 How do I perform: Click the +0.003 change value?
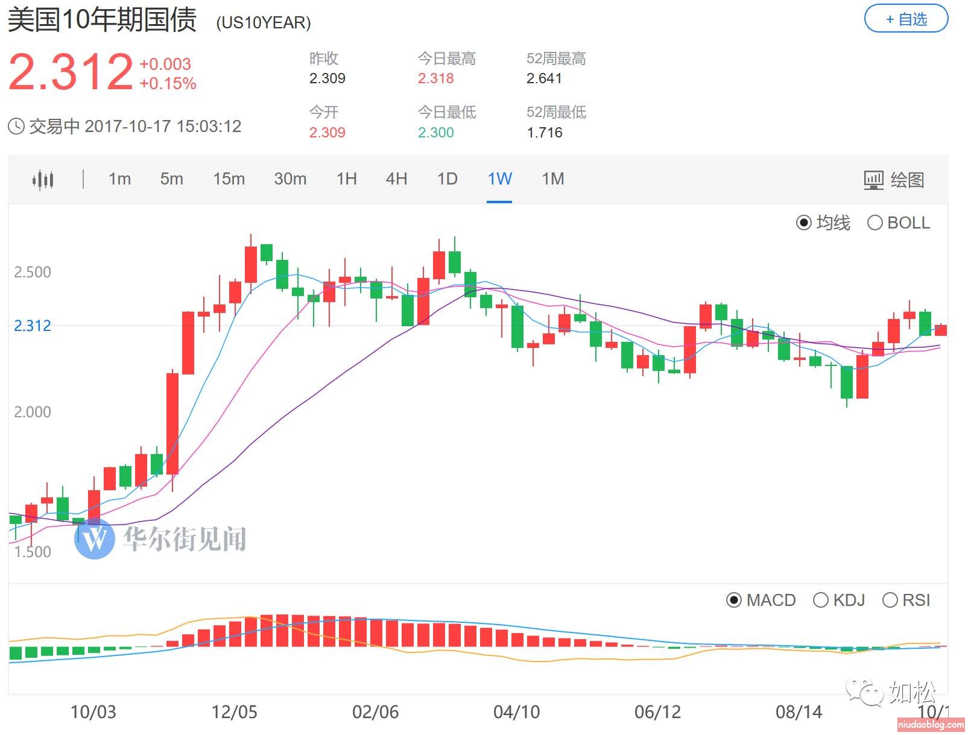pyautogui.click(x=165, y=64)
